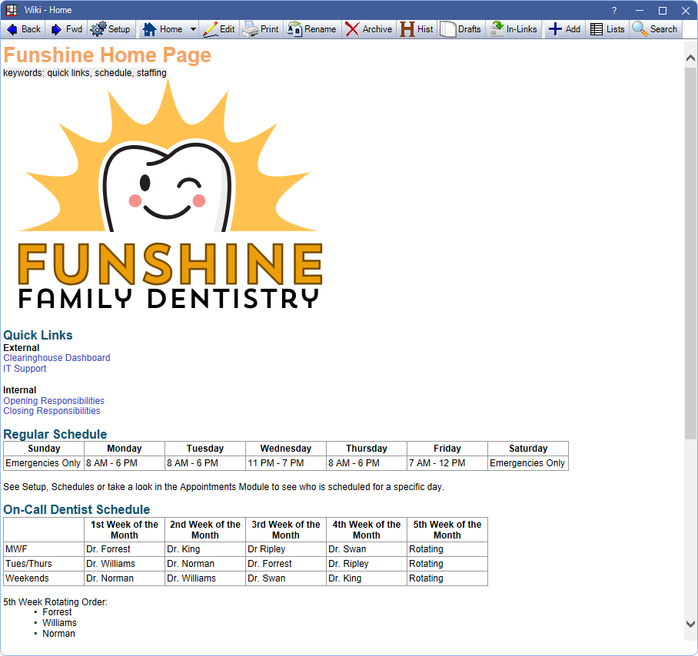Open wiki Setup gear icon
The width and height of the screenshot is (698, 656).
coord(111,29)
